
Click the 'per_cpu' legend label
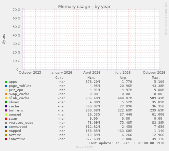click(16, 90)
